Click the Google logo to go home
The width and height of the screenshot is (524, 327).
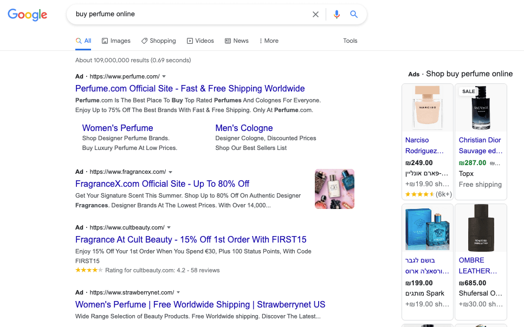coord(27,15)
